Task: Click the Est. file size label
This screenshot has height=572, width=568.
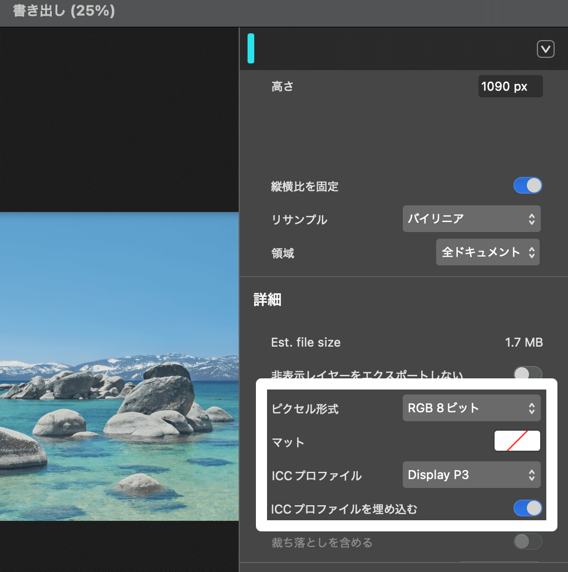Action: click(x=305, y=342)
